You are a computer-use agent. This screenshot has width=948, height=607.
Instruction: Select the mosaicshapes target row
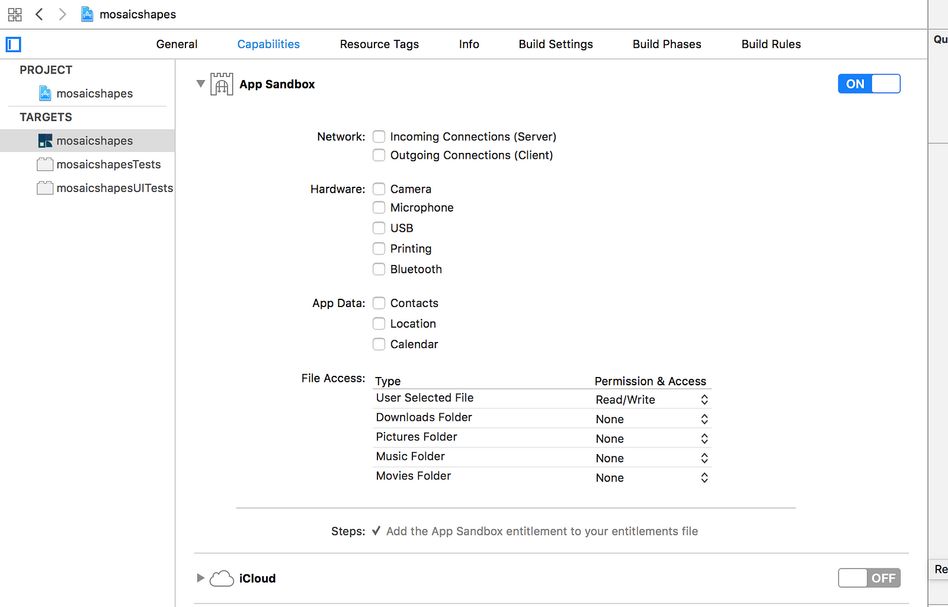pos(88,140)
